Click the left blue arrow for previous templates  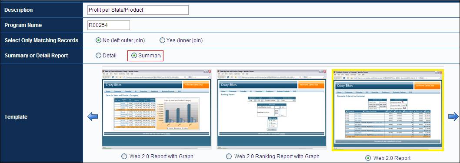click(93, 116)
